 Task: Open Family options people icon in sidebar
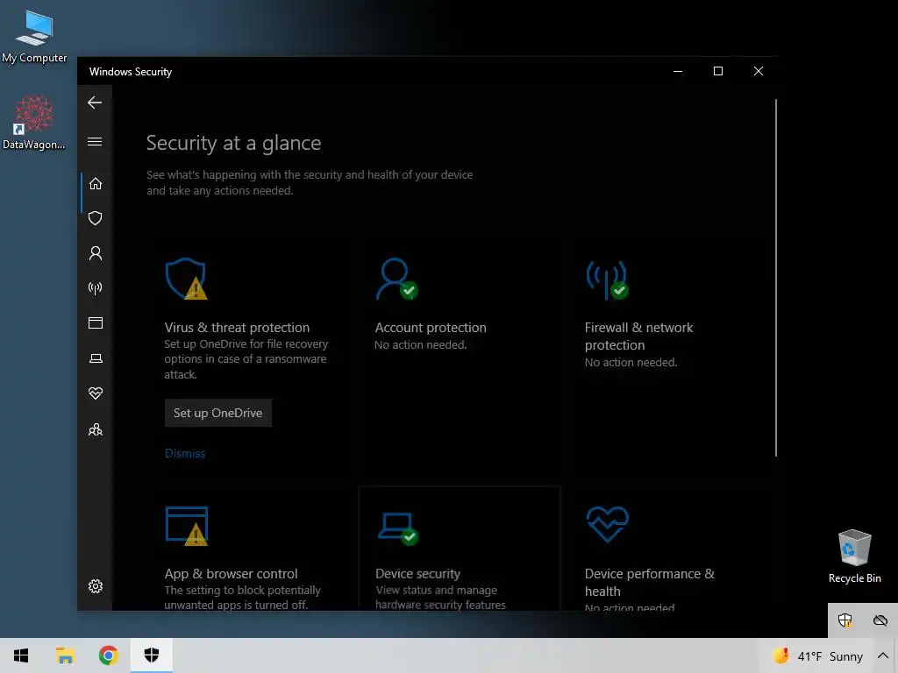pyautogui.click(x=95, y=429)
